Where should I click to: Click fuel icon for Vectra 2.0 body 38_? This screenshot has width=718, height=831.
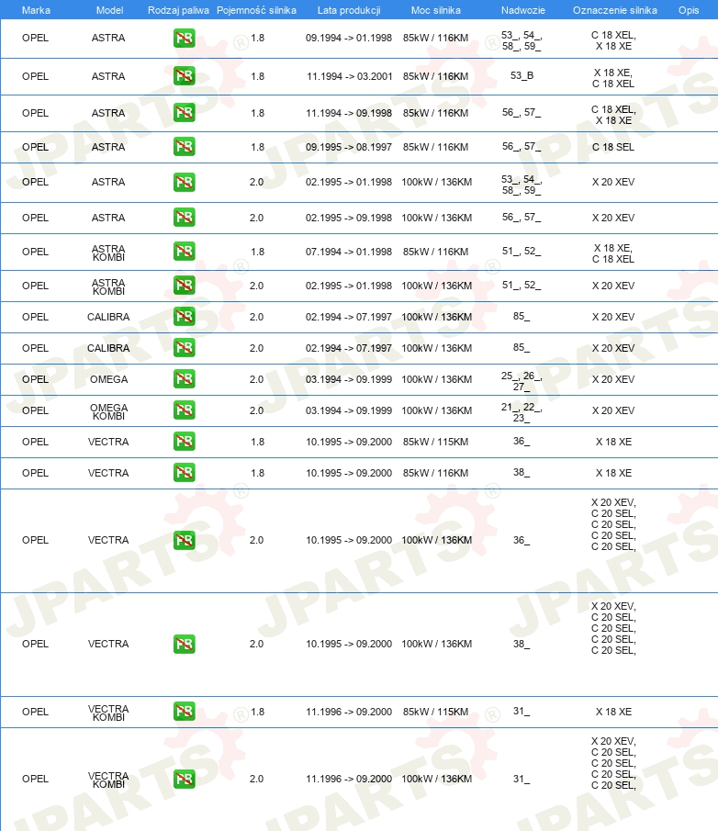tap(184, 644)
